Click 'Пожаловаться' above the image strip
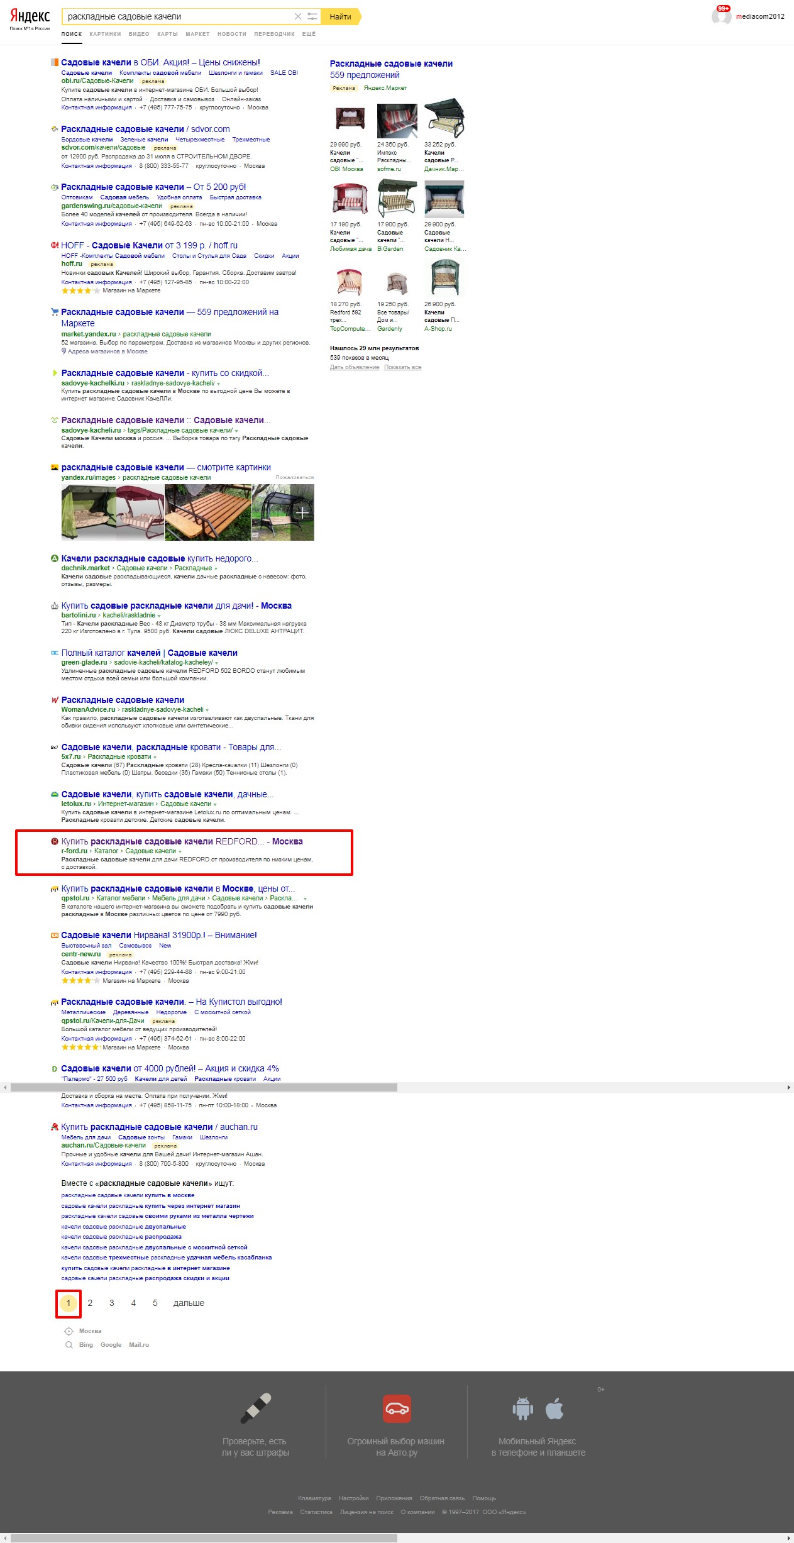This screenshot has height=1543, width=794. pyautogui.click(x=294, y=478)
